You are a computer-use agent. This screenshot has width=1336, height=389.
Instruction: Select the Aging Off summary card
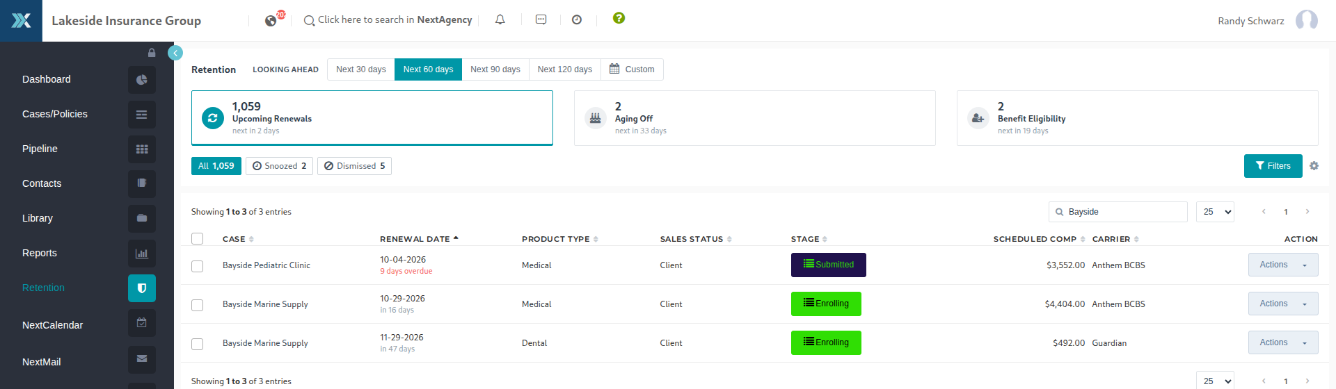pyautogui.click(x=755, y=118)
